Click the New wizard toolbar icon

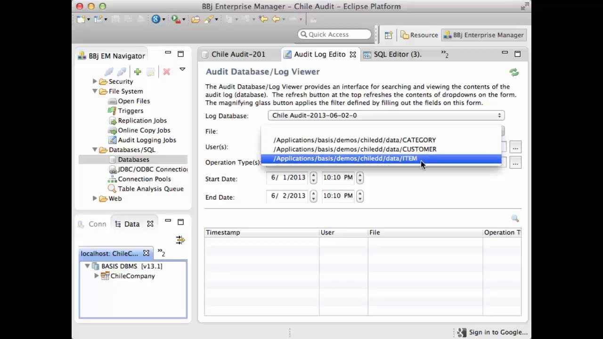(81, 19)
